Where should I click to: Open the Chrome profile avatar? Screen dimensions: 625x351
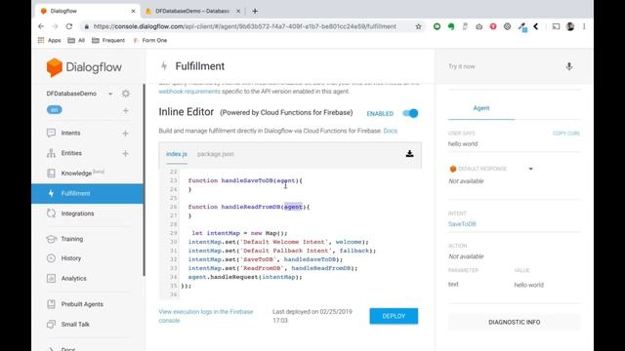[x=570, y=26]
